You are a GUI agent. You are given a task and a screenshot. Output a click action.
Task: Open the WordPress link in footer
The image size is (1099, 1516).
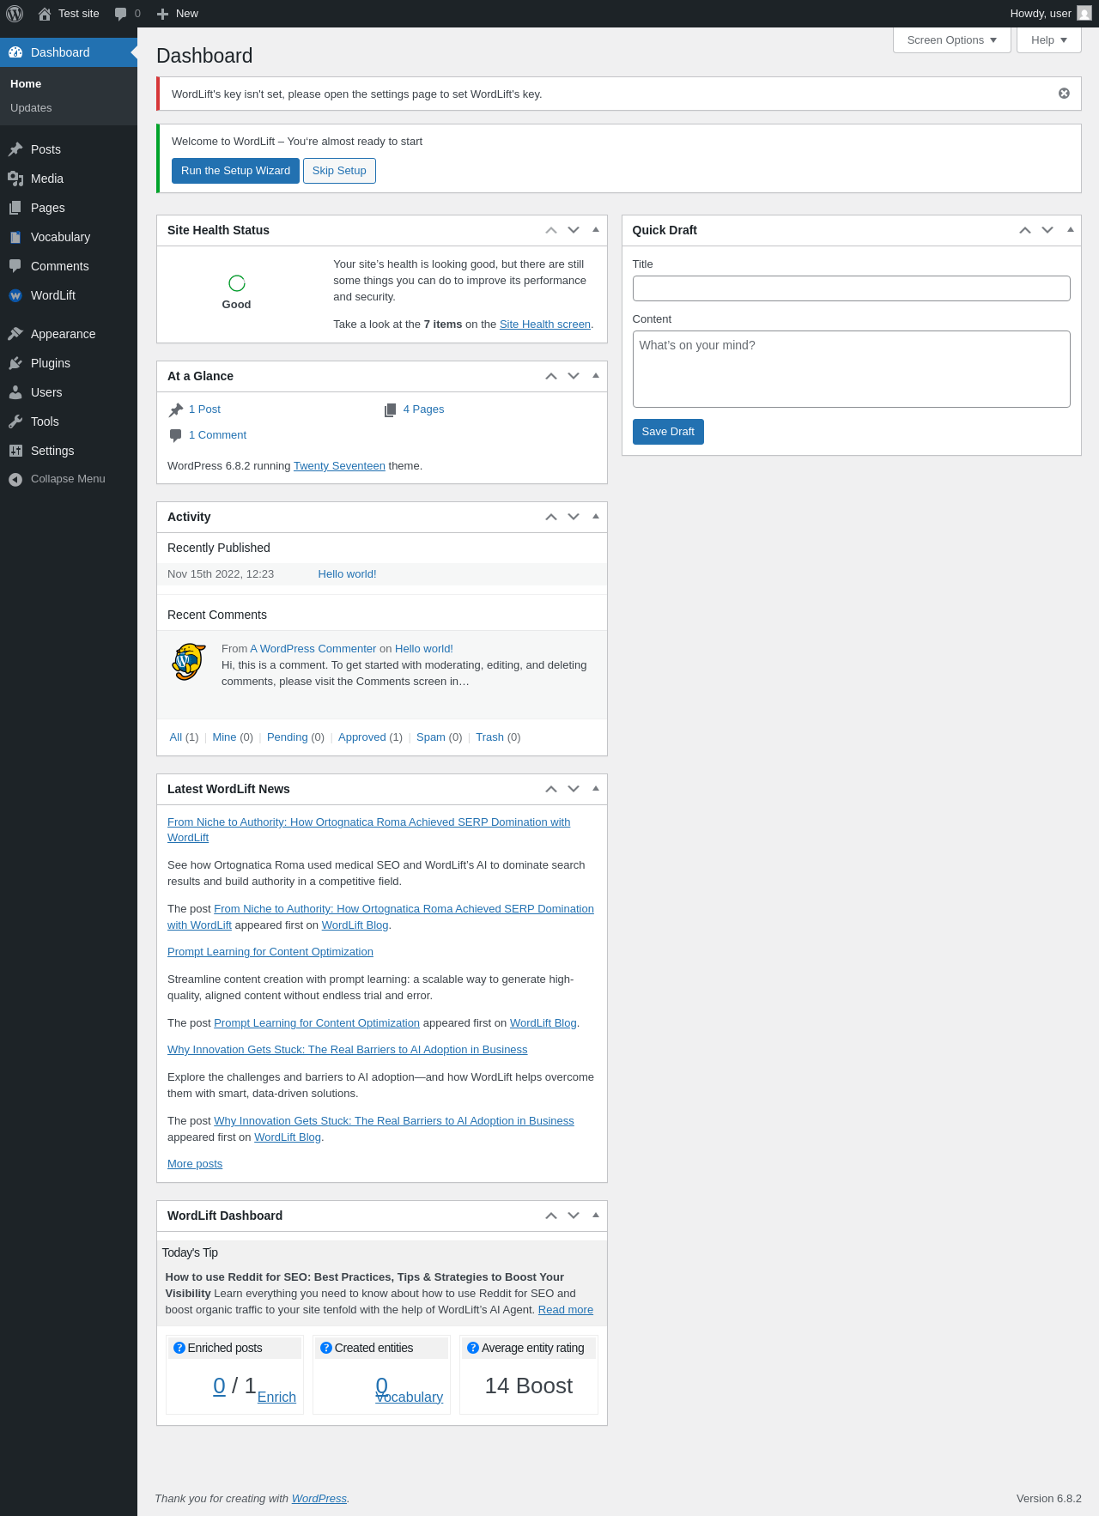(319, 1499)
